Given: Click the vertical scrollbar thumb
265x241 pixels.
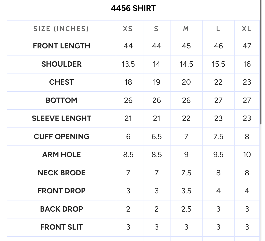Looking at the screenshot, I should 261,62.
